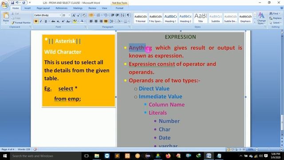Toggle Superscript formatting
The height and width of the screenshot is (160, 284).
63,21
